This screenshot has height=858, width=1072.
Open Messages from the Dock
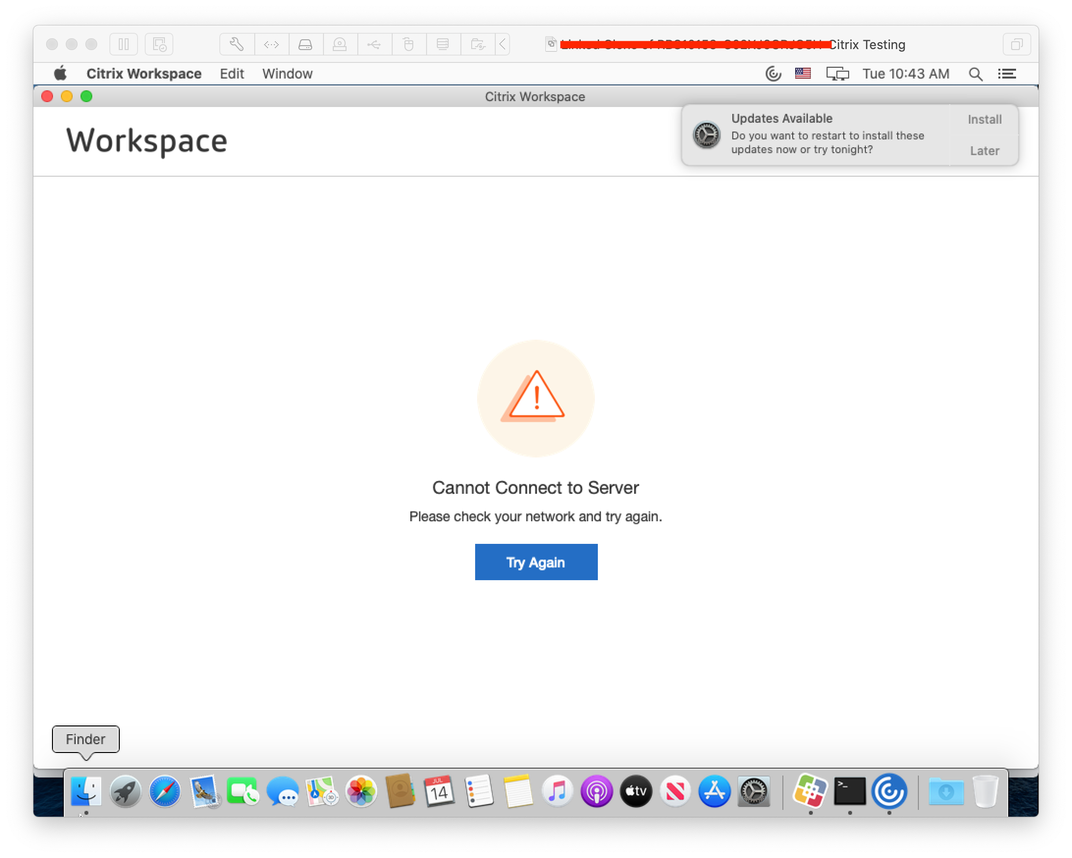[282, 790]
